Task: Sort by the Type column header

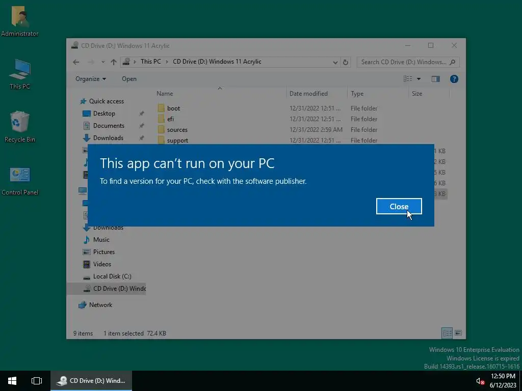Action: (378, 94)
